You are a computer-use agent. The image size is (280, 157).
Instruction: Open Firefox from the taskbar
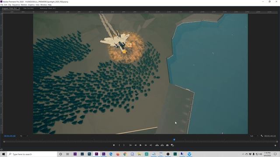(x=118, y=154)
